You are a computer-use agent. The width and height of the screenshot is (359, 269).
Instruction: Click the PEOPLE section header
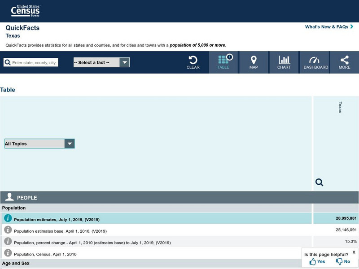[x=179, y=197]
